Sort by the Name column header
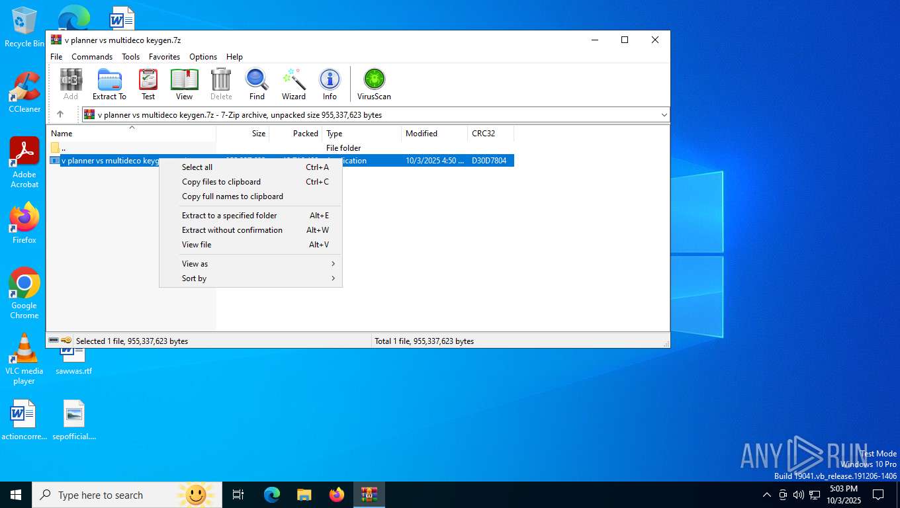 click(x=131, y=134)
